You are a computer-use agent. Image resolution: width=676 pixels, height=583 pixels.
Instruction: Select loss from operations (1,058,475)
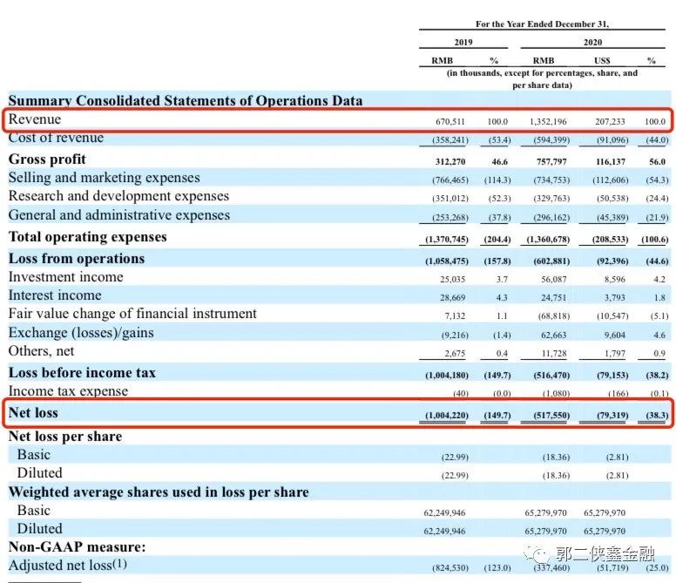click(447, 261)
